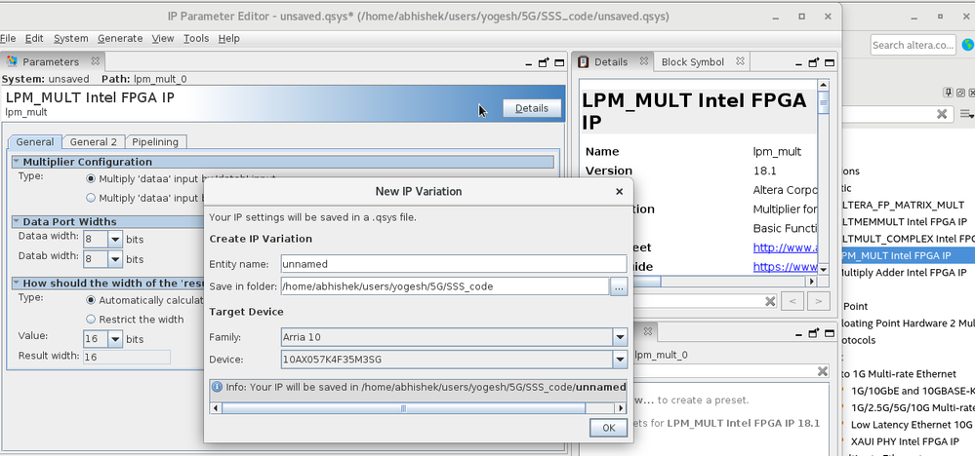Click the Save in folder path field

[x=445, y=286]
